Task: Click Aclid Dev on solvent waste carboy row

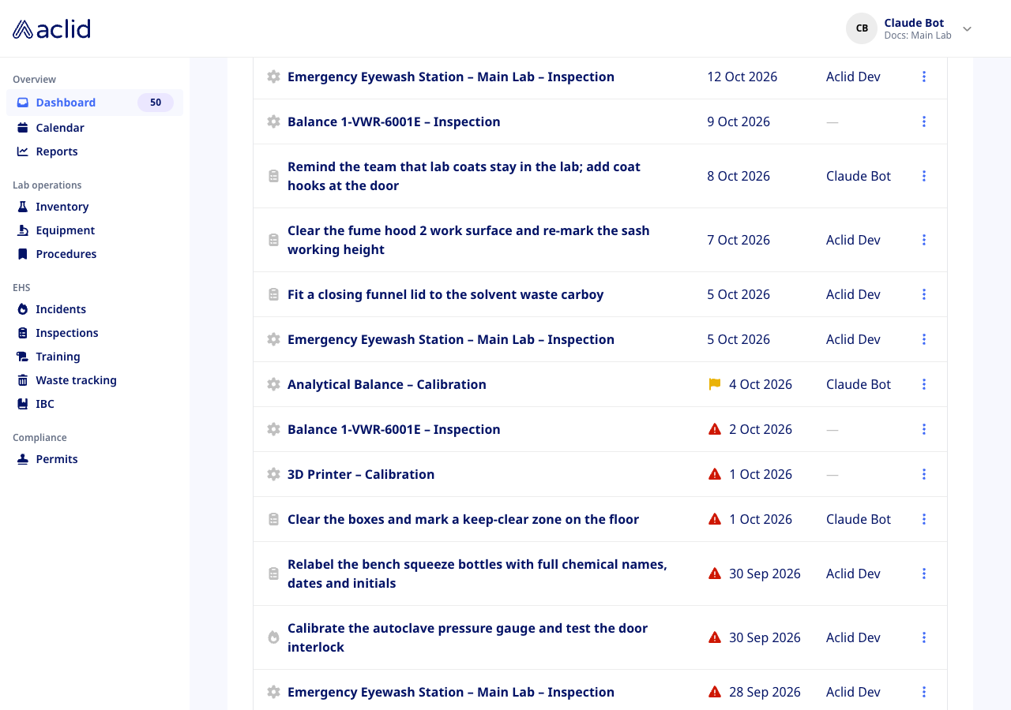Action: 853,294
